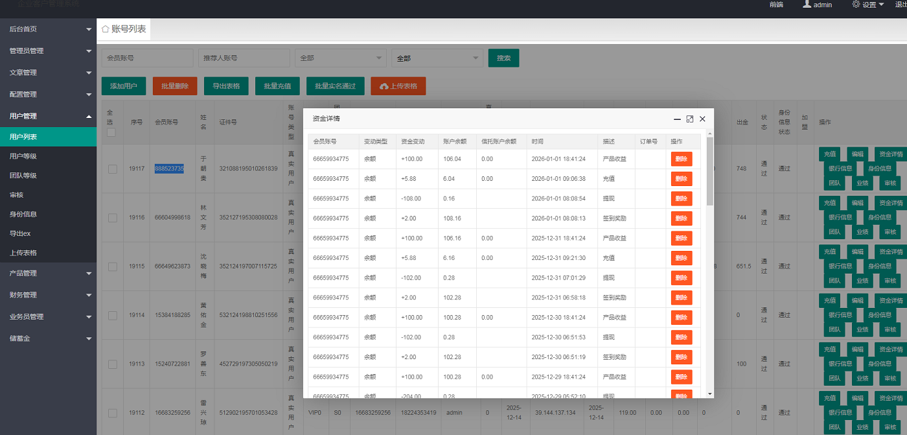
Task: Check the checkbox for row 19117
Action: pos(113,169)
